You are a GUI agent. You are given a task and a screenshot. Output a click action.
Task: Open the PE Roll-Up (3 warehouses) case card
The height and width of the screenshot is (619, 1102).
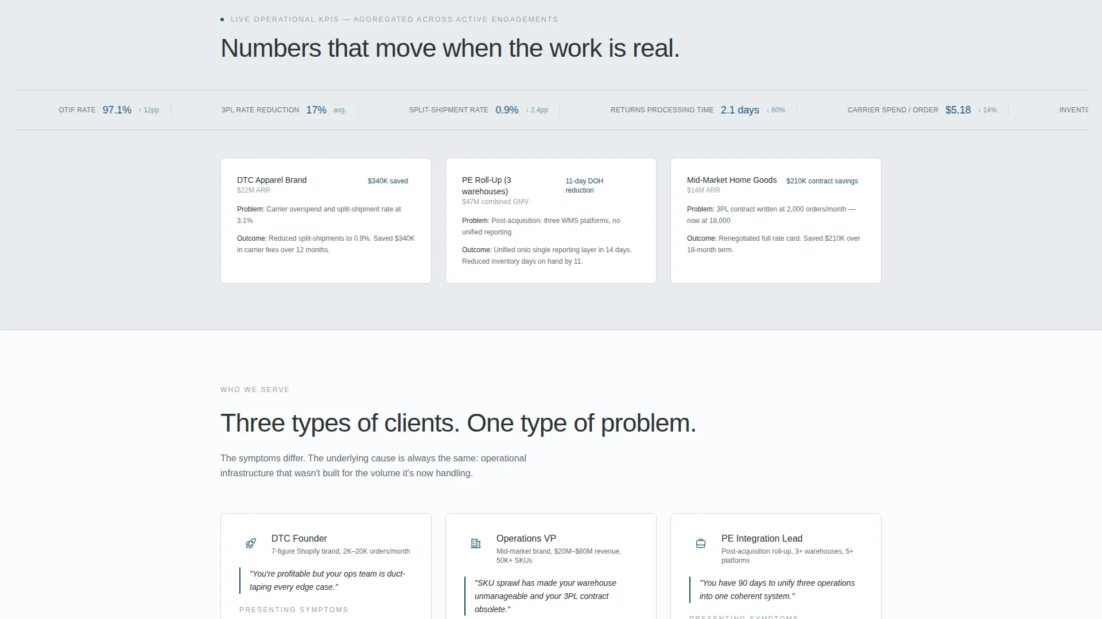551,221
